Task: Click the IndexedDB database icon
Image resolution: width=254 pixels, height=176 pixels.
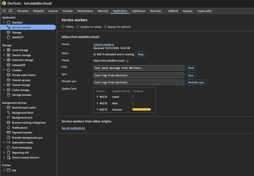Action: [x=9, y=65]
